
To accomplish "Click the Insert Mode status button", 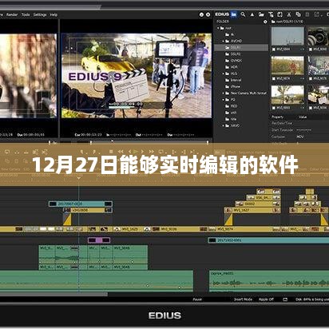I will (243, 299).
